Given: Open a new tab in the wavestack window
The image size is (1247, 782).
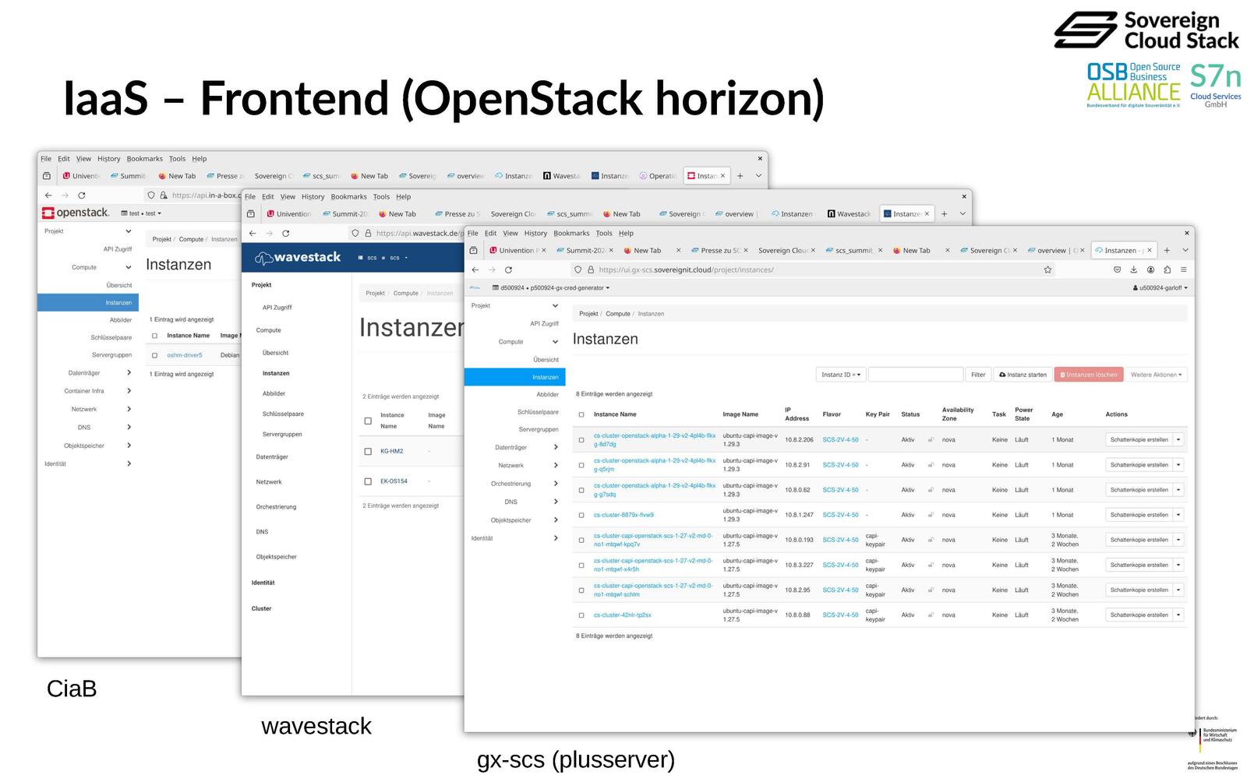Looking at the screenshot, I should (x=944, y=213).
